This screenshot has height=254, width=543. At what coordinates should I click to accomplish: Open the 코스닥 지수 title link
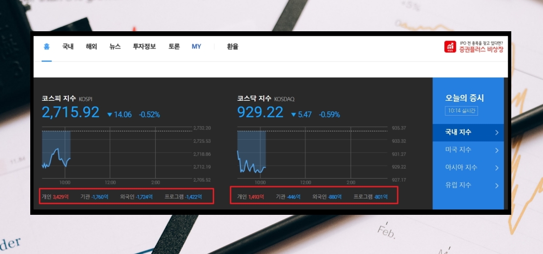click(254, 98)
